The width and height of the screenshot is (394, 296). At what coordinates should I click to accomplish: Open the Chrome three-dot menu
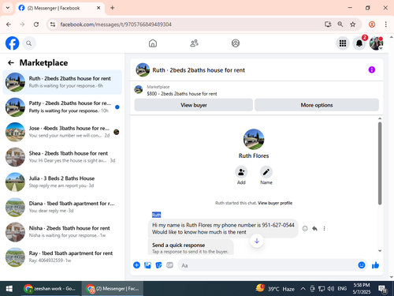(385, 24)
